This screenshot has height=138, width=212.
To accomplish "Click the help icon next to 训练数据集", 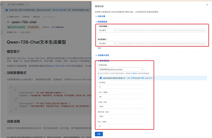I will (108, 26).
